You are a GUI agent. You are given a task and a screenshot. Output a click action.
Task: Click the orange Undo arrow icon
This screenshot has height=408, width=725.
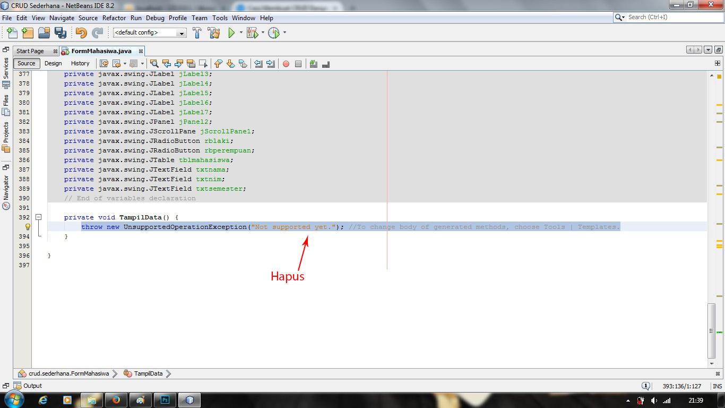81,33
